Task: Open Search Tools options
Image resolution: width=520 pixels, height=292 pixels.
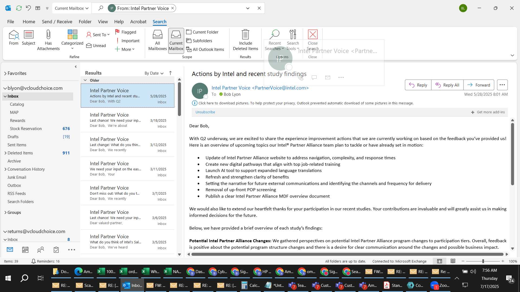Action: (293, 40)
